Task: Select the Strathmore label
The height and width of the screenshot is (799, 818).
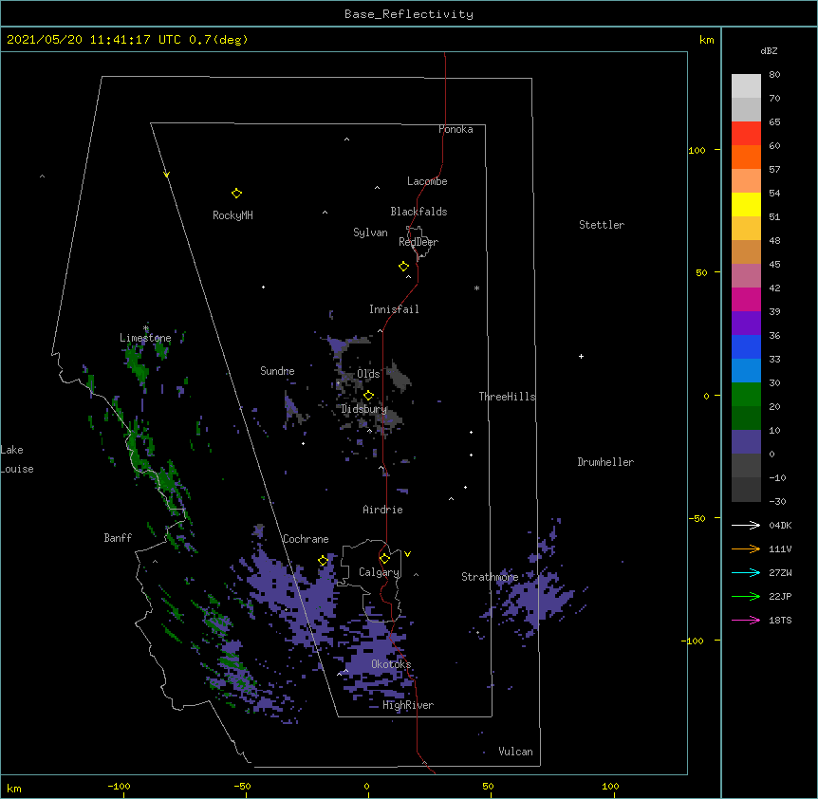Action: point(490,577)
